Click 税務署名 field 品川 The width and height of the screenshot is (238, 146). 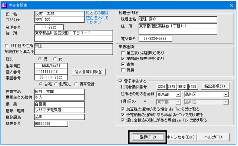coord(59,117)
